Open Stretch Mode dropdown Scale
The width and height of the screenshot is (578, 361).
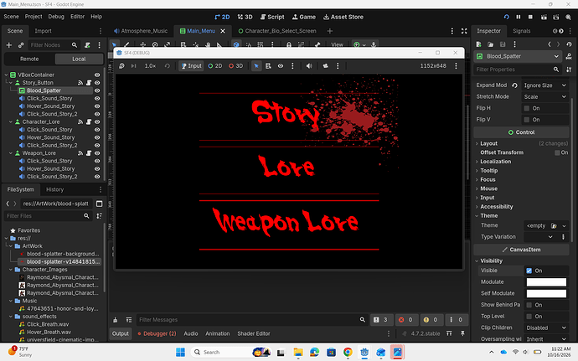[544, 96]
